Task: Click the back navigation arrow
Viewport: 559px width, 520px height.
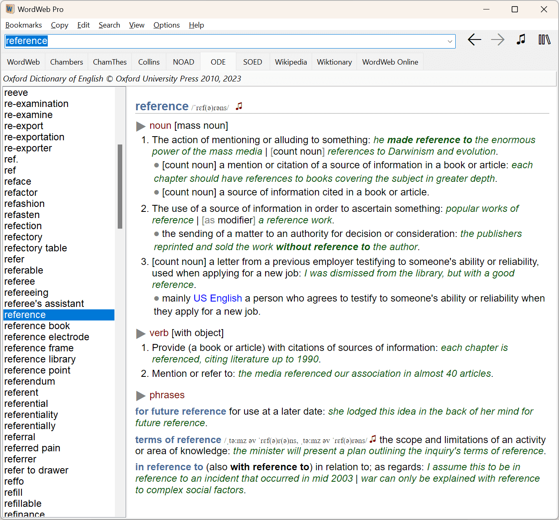Action: 474,39
